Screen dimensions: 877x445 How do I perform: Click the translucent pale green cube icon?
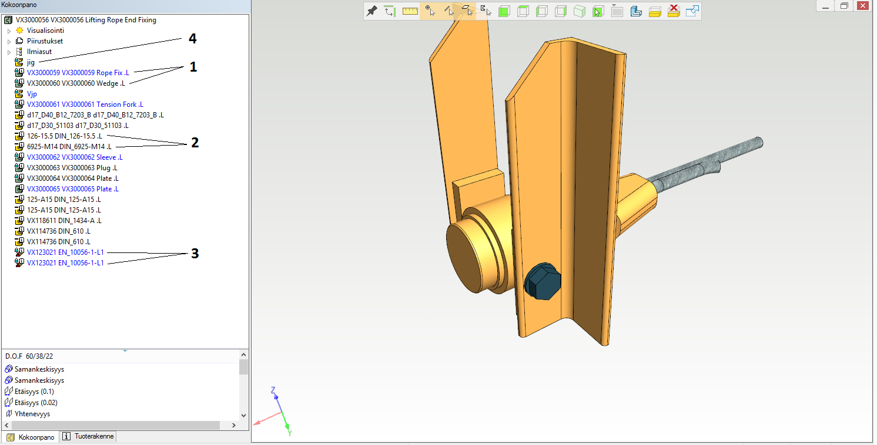pos(579,12)
